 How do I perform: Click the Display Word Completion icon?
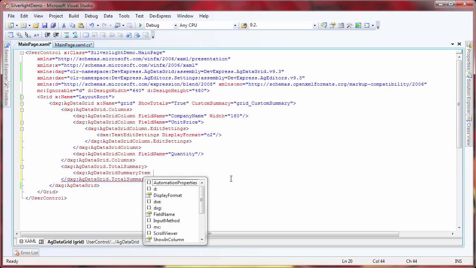coord(36,35)
